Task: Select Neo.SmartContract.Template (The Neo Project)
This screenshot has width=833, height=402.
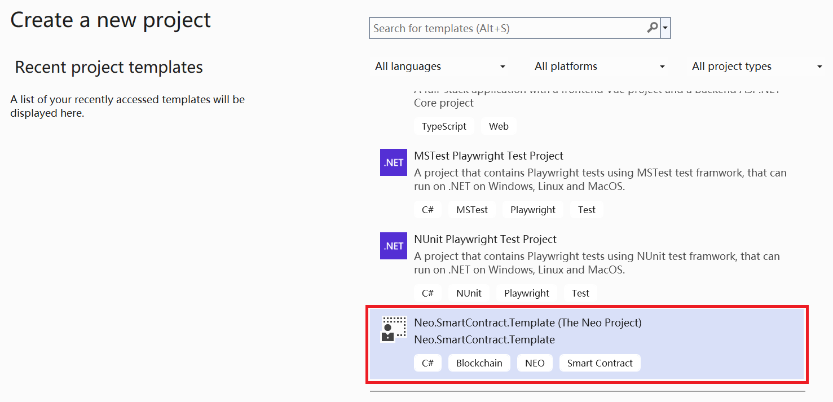Action: click(x=587, y=343)
